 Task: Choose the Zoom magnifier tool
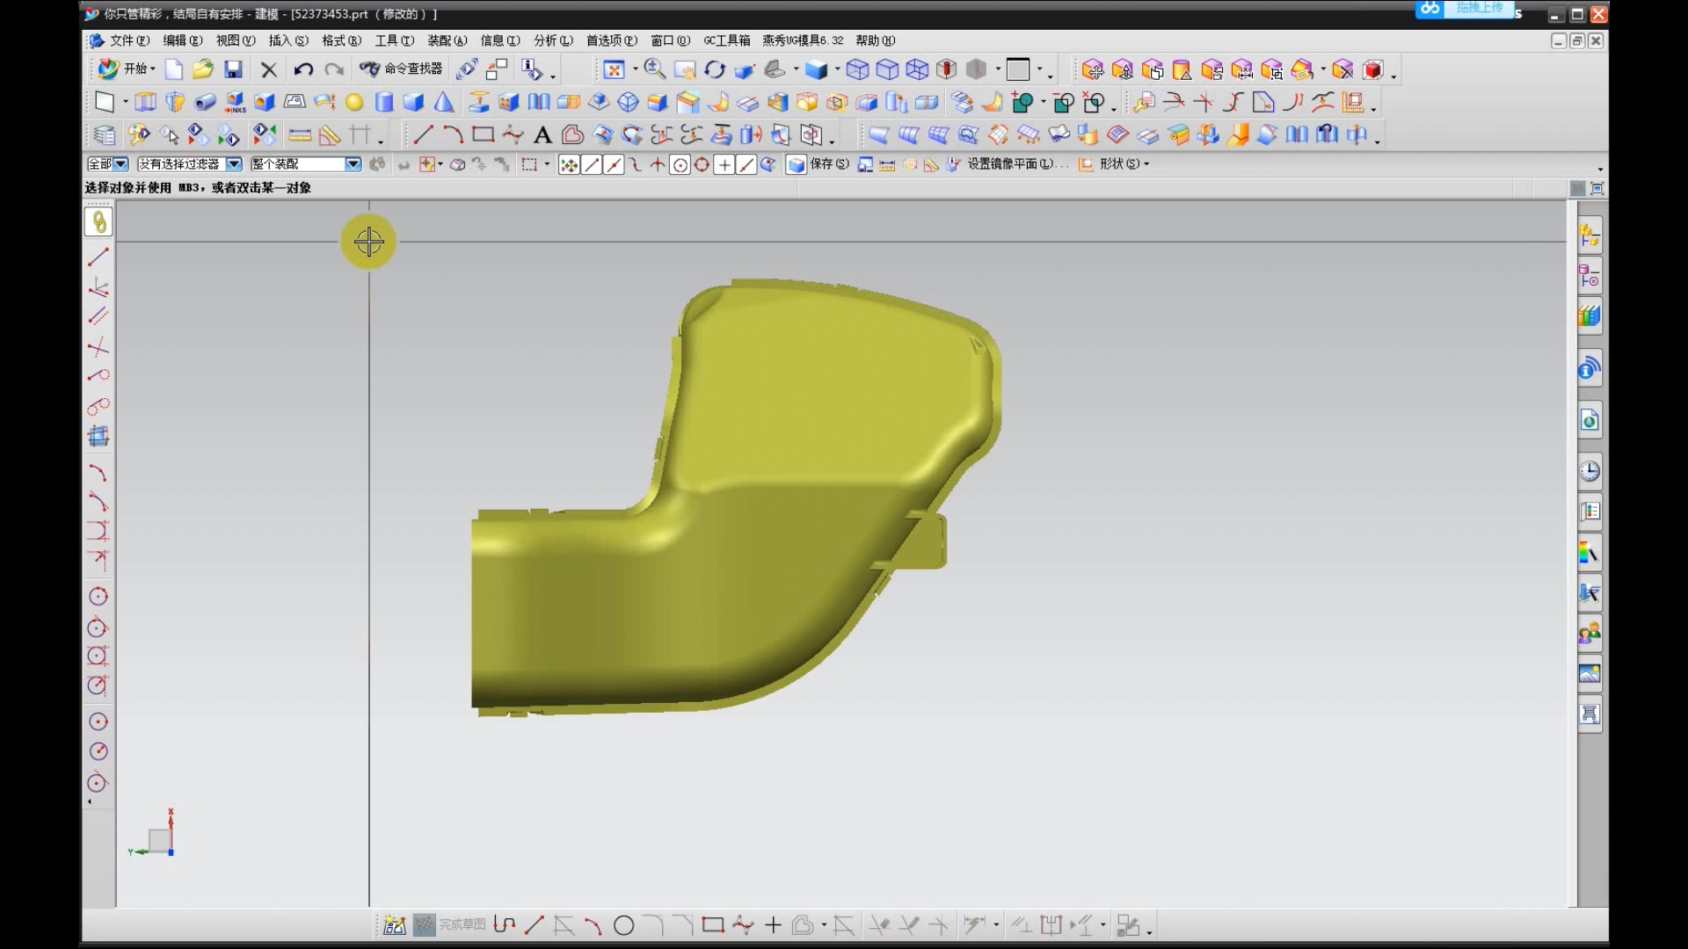click(x=654, y=69)
